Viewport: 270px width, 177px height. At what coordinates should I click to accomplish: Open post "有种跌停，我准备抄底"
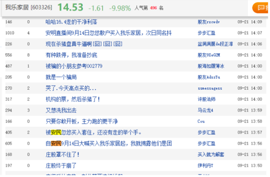71,55
